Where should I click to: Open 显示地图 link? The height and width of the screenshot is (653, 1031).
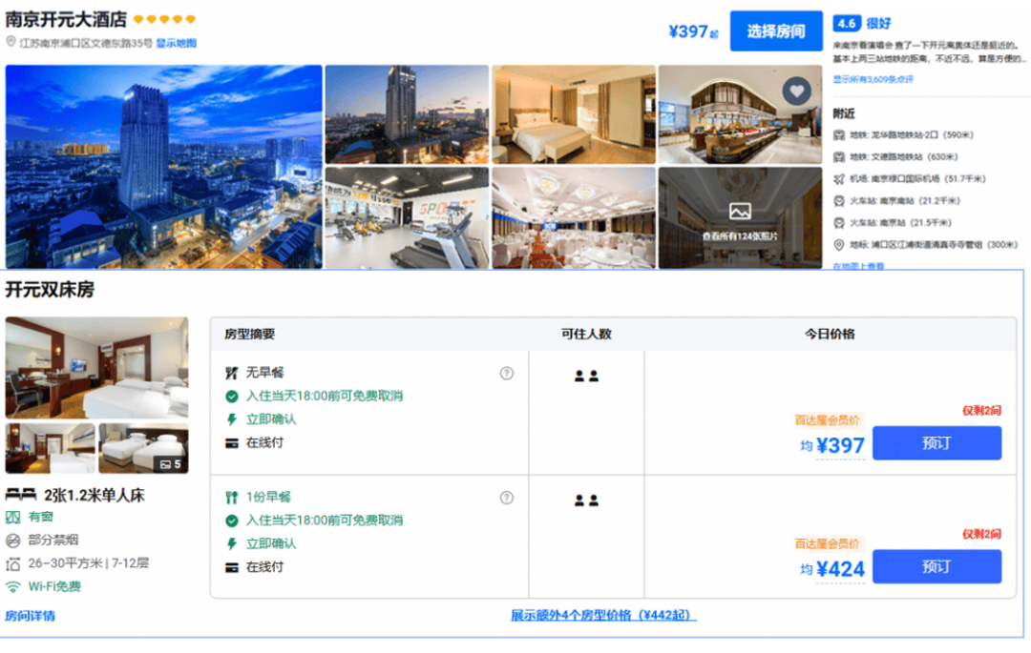click(x=177, y=43)
